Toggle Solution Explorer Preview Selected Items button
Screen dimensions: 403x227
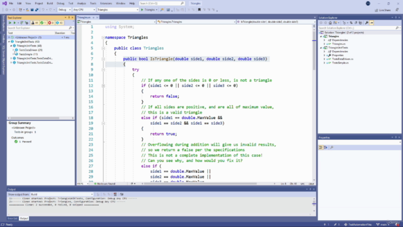pyautogui.click(x=372, y=23)
